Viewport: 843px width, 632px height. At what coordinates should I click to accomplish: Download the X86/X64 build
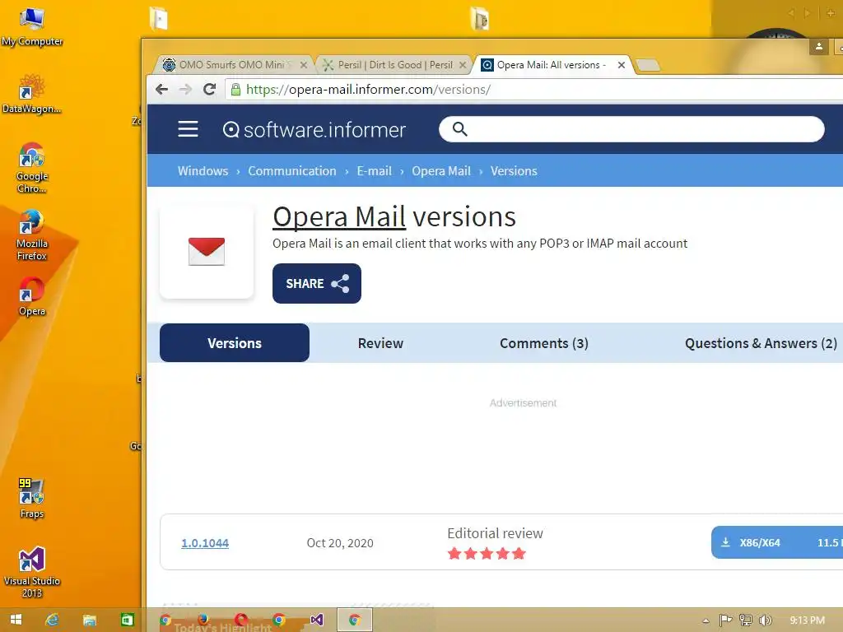777,542
